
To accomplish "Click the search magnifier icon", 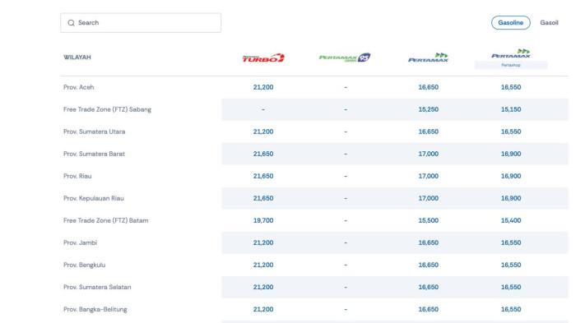I will pyautogui.click(x=71, y=23).
